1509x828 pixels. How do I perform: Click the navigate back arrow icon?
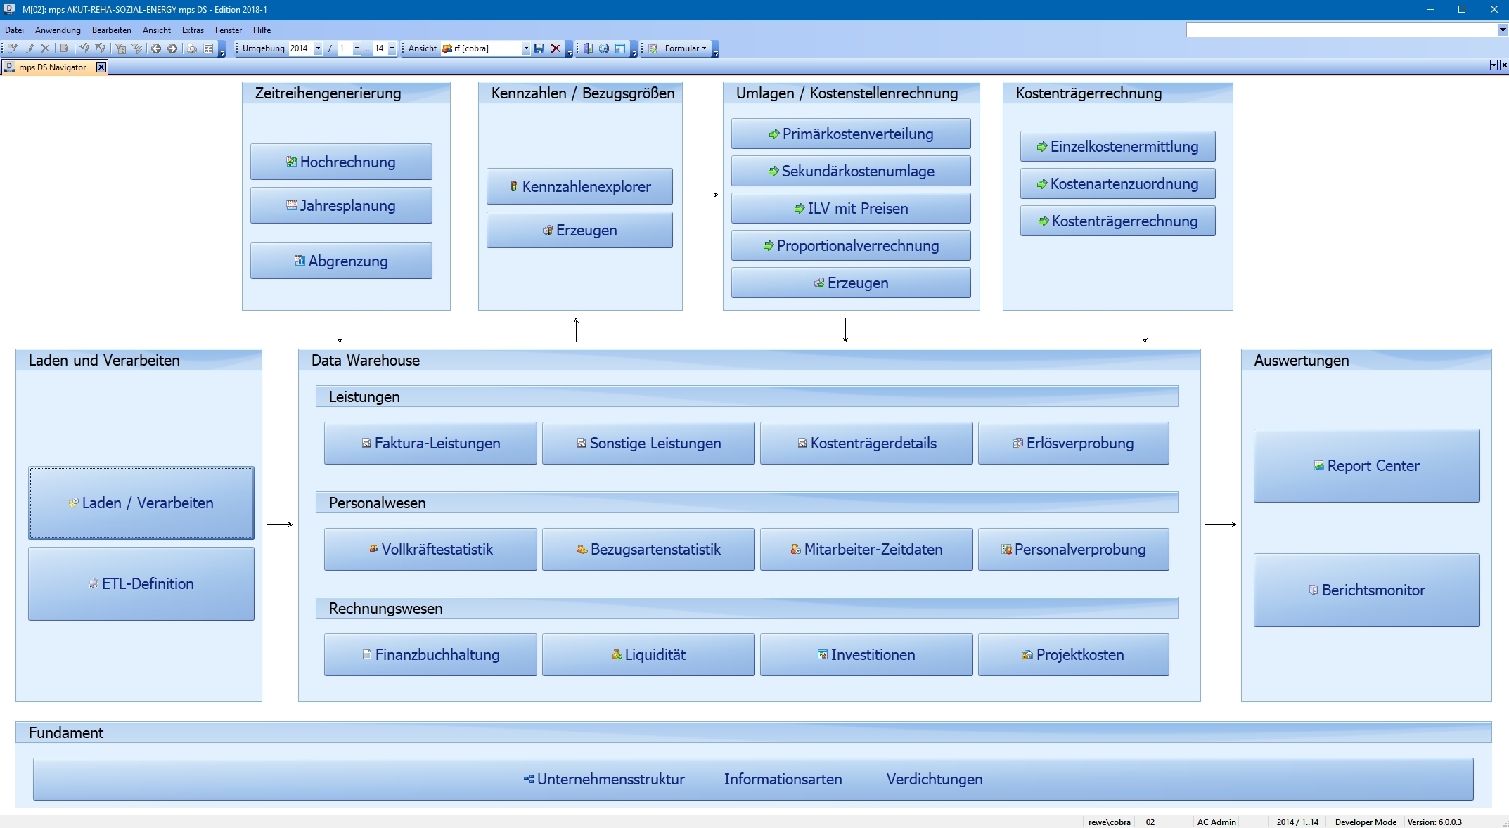point(156,48)
